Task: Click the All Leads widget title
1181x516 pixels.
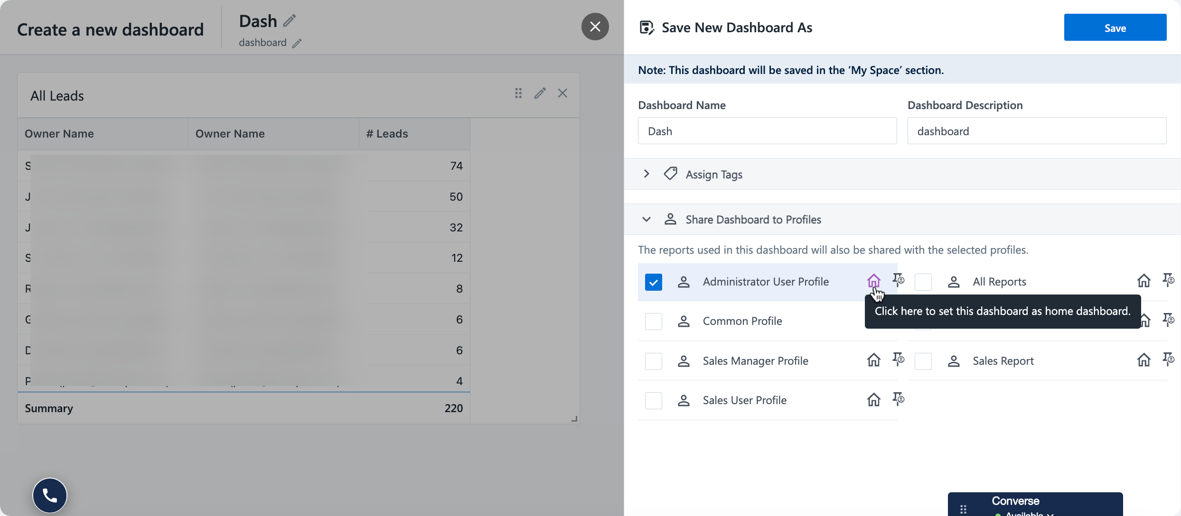Action: coord(57,96)
